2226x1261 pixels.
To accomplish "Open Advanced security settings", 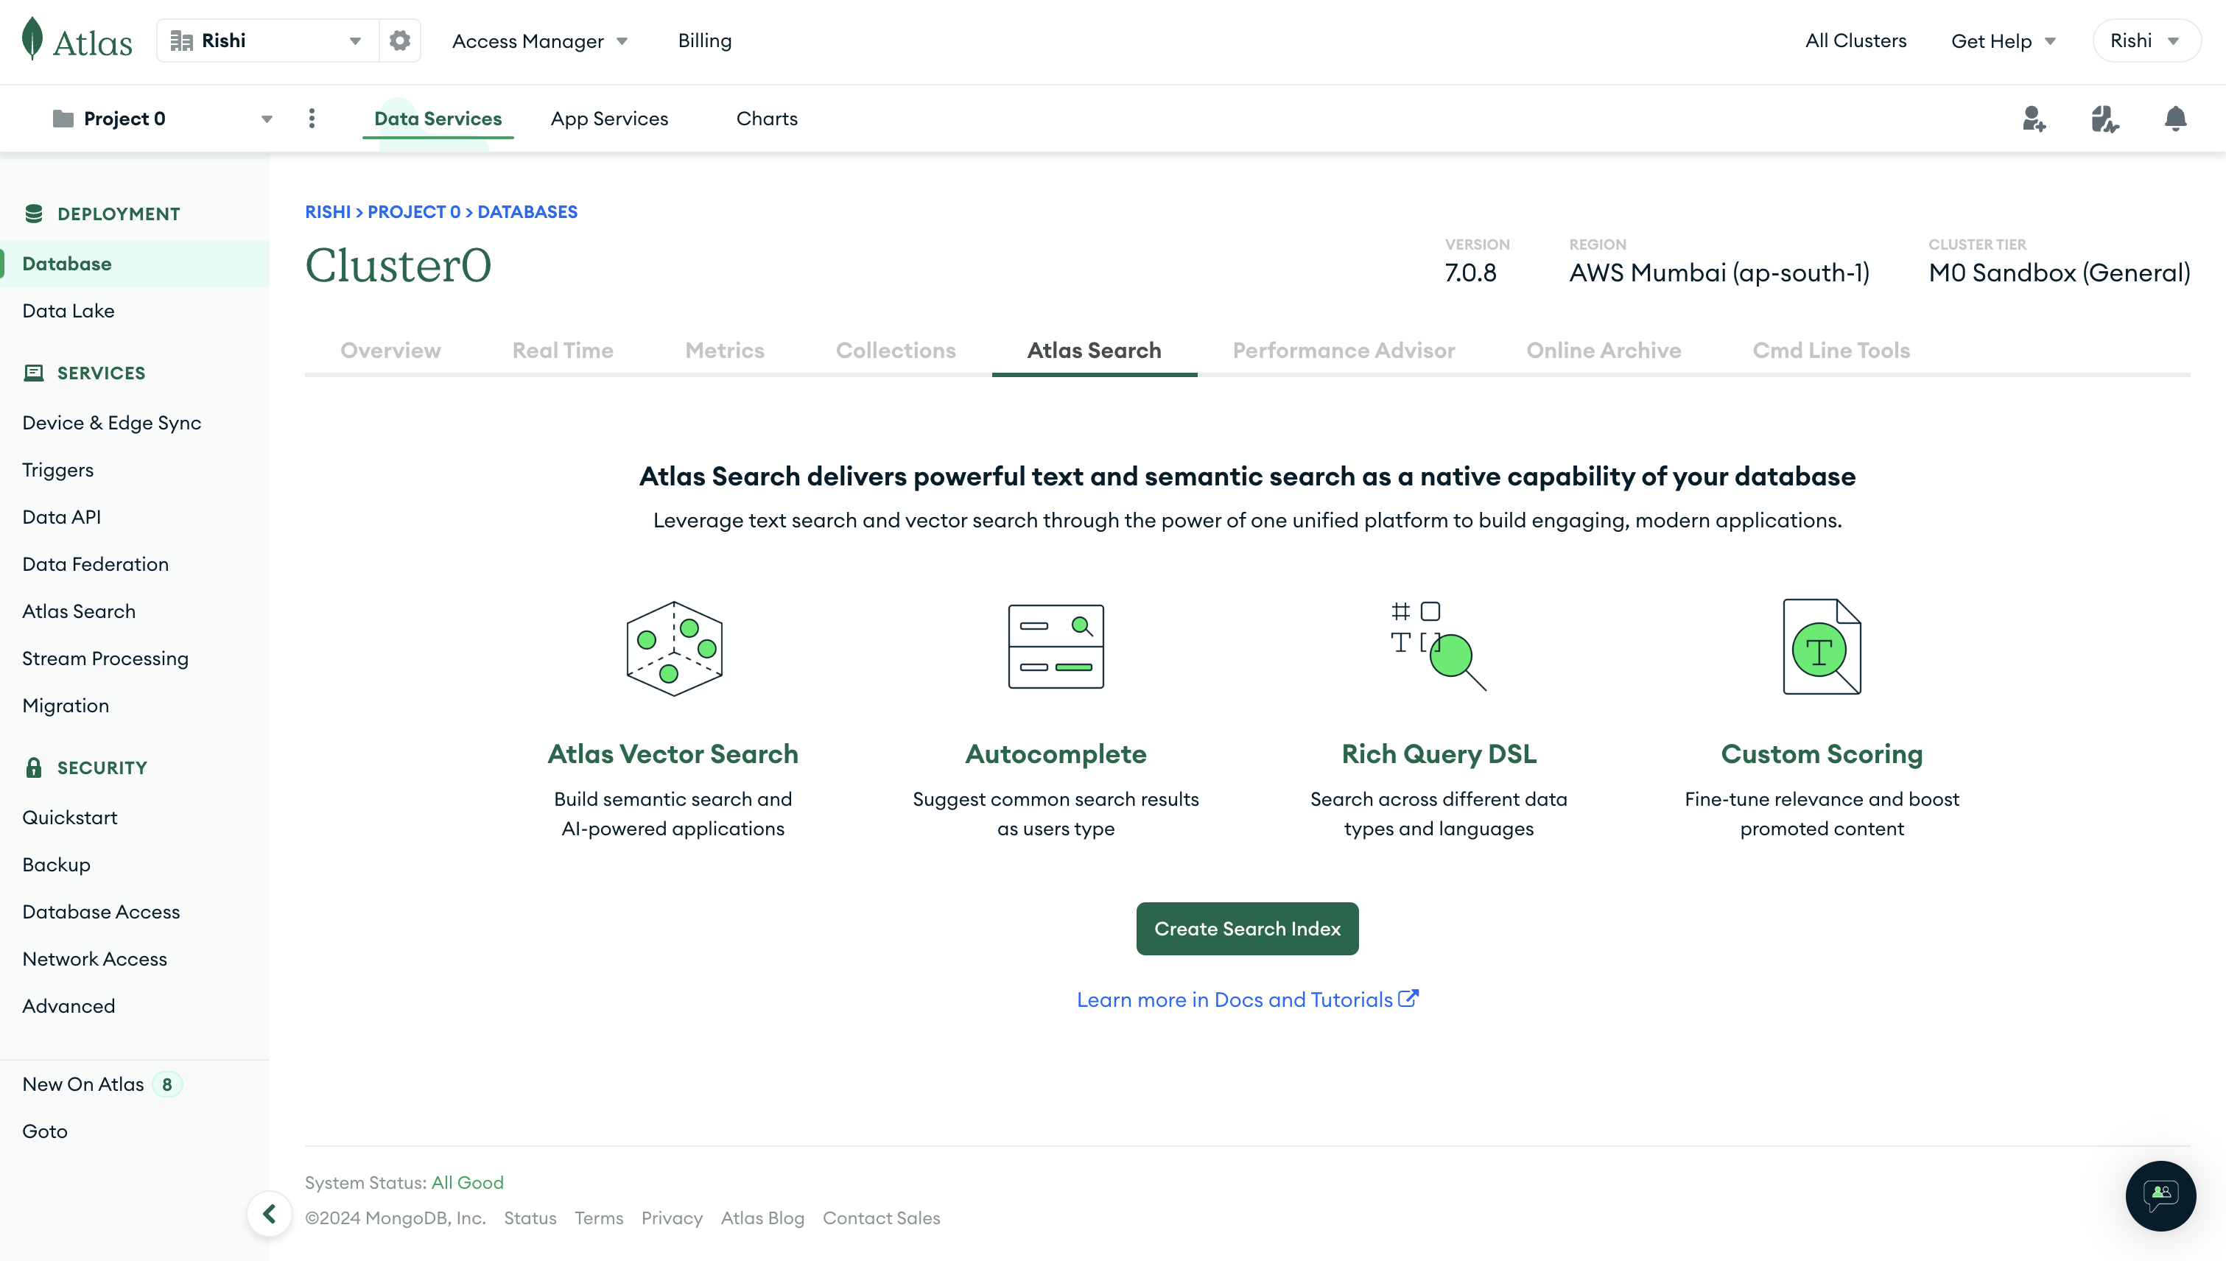I will (69, 1006).
